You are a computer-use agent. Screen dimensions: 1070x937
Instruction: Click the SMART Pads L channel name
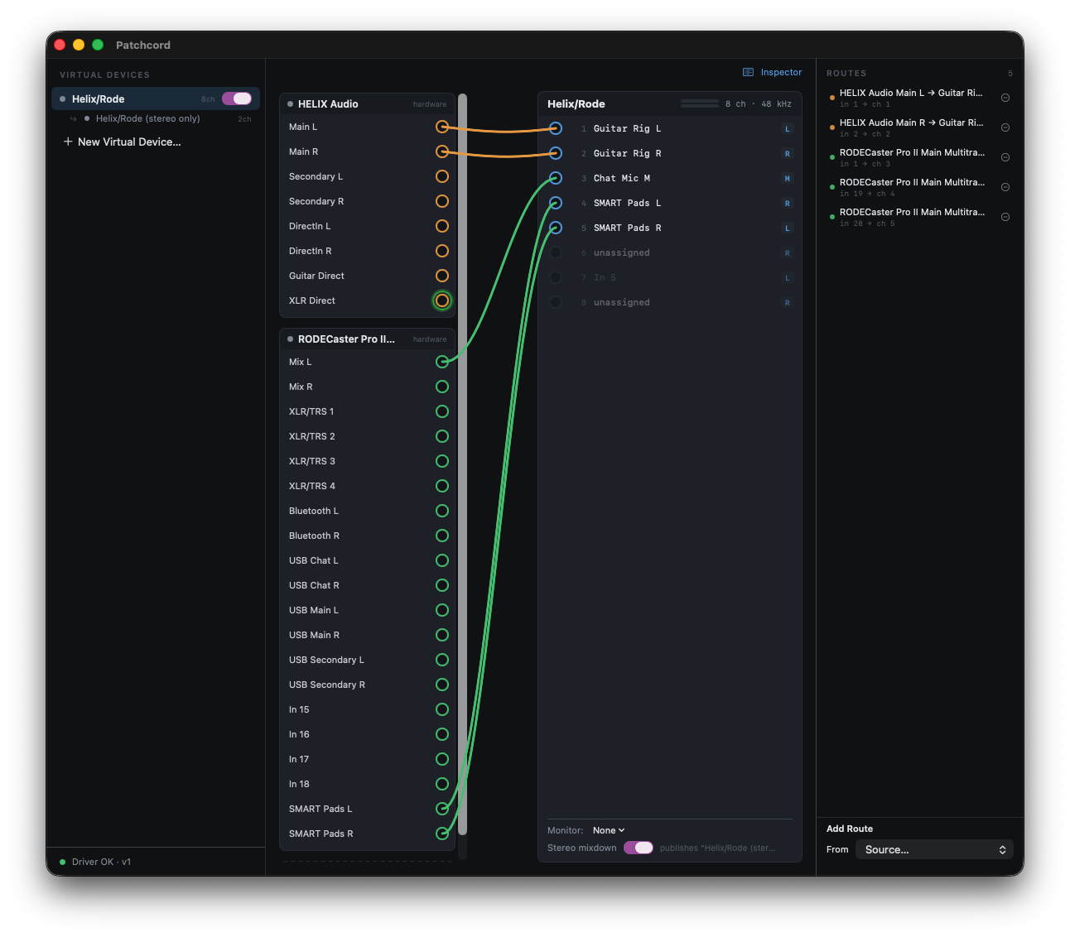pos(628,203)
